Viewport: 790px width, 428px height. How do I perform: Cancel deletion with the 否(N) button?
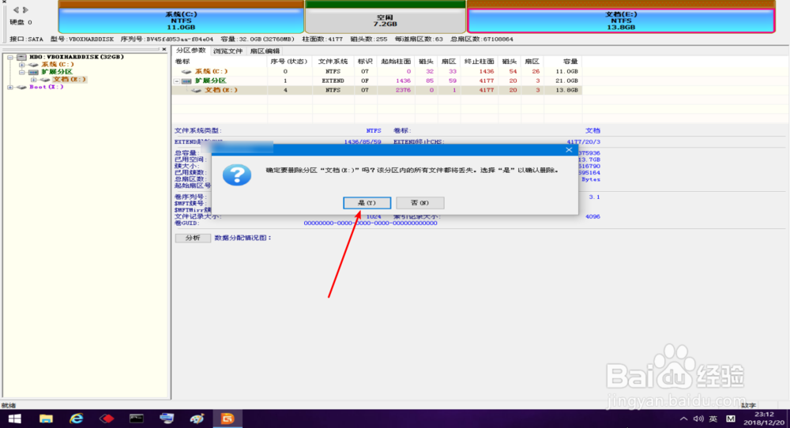pyautogui.click(x=419, y=202)
